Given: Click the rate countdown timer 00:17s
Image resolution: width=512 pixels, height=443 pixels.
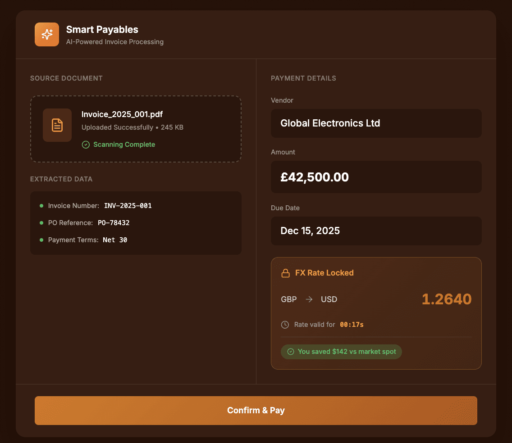Looking at the screenshot, I should point(352,325).
